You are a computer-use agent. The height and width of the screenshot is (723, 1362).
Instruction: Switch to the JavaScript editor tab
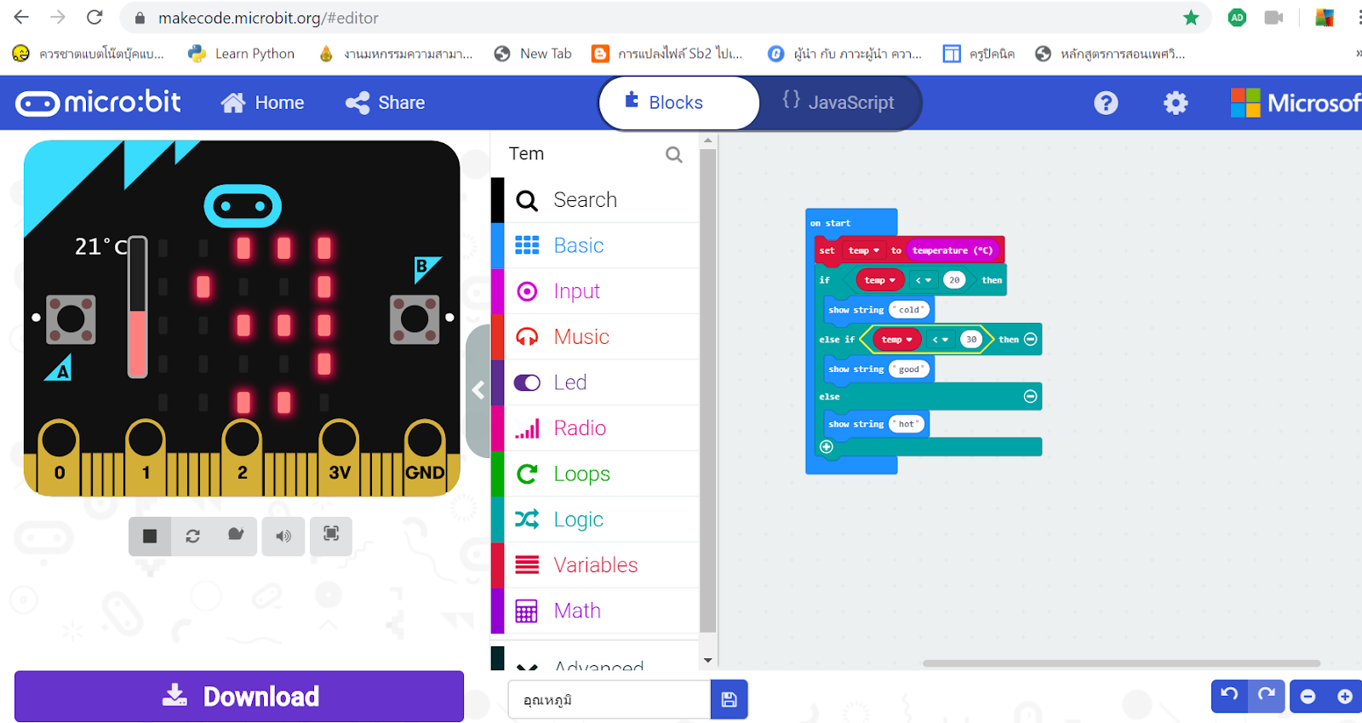(x=838, y=103)
